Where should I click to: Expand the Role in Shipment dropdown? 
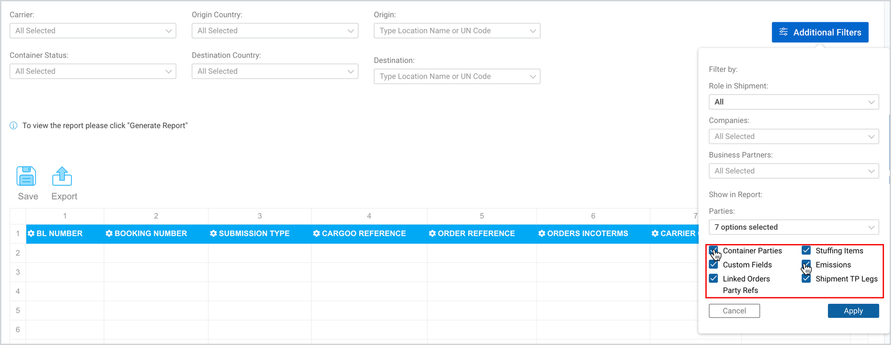(794, 102)
